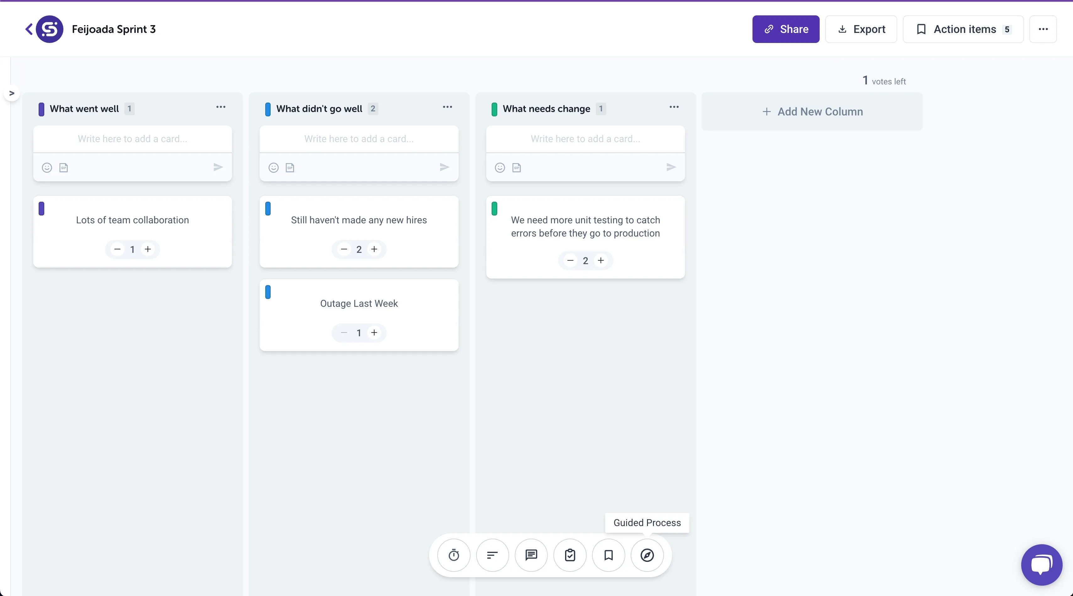
Task: Click the timer icon in bottom toolbar
Action: pyautogui.click(x=454, y=555)
